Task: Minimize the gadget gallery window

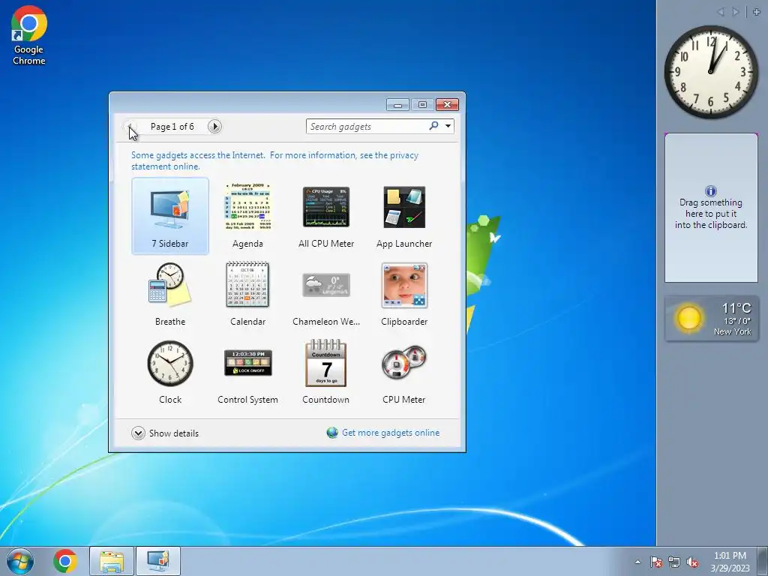Action: pos(397,104)
